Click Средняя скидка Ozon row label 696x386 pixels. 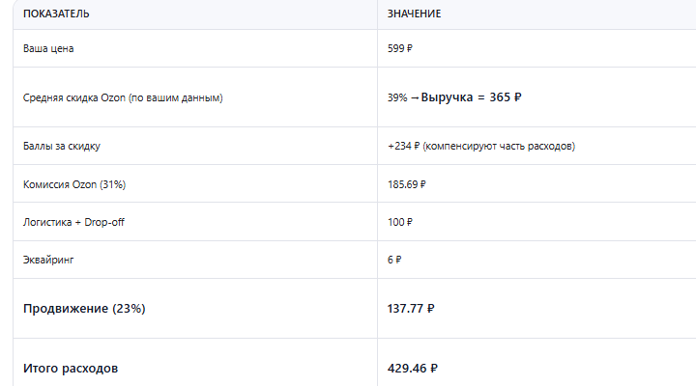click(x=123, y=97)
